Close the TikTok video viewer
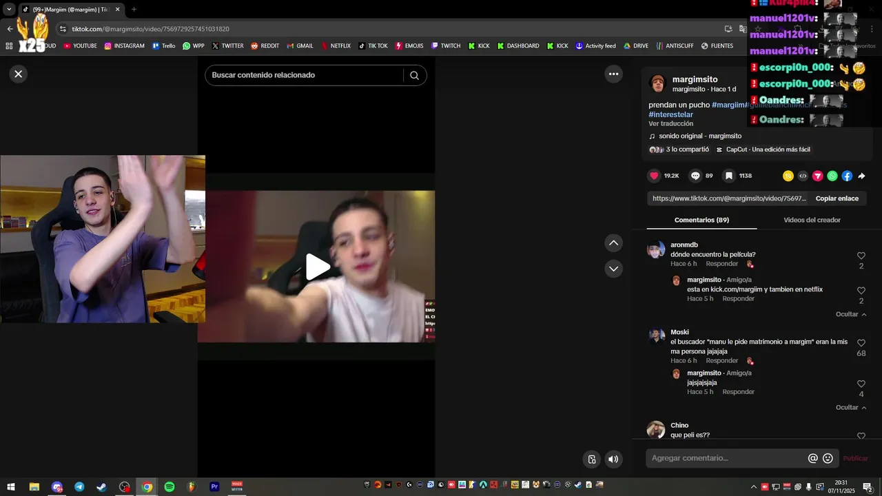Viewport: 882px width, 496px height. pos(19,74)
